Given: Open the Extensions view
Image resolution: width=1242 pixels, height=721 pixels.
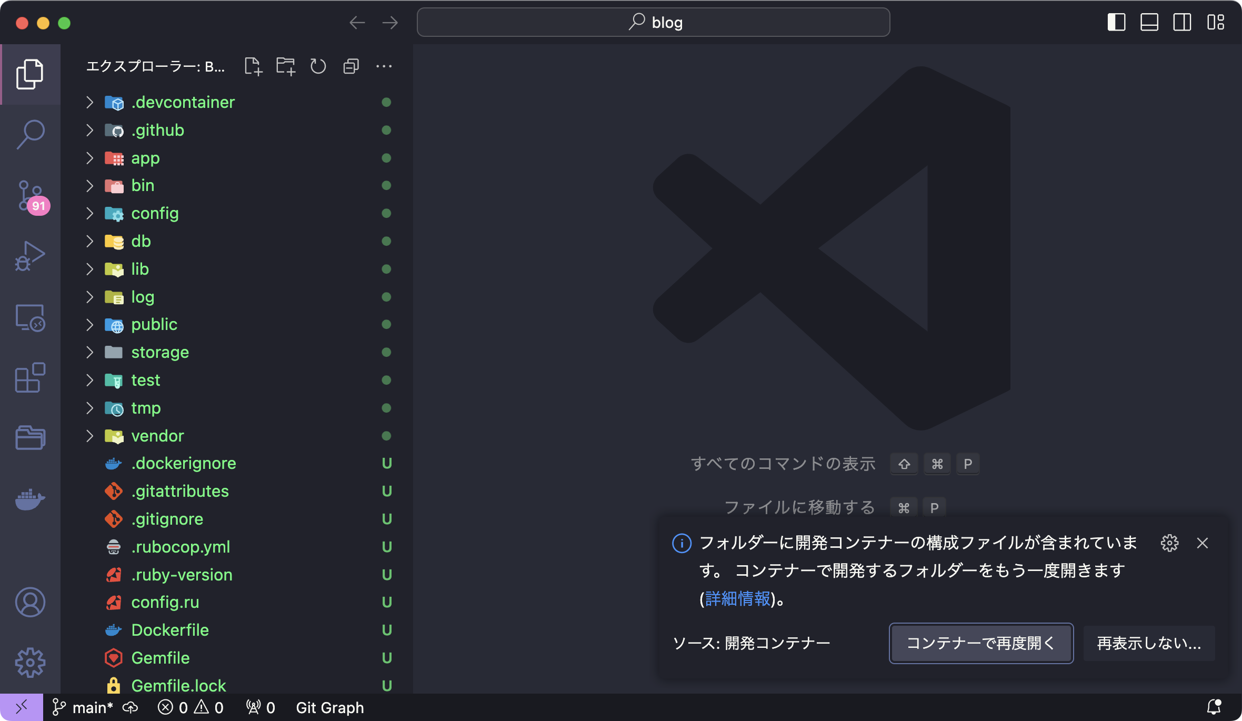Looking at the screenshot, I should click(x=31, y=377).
